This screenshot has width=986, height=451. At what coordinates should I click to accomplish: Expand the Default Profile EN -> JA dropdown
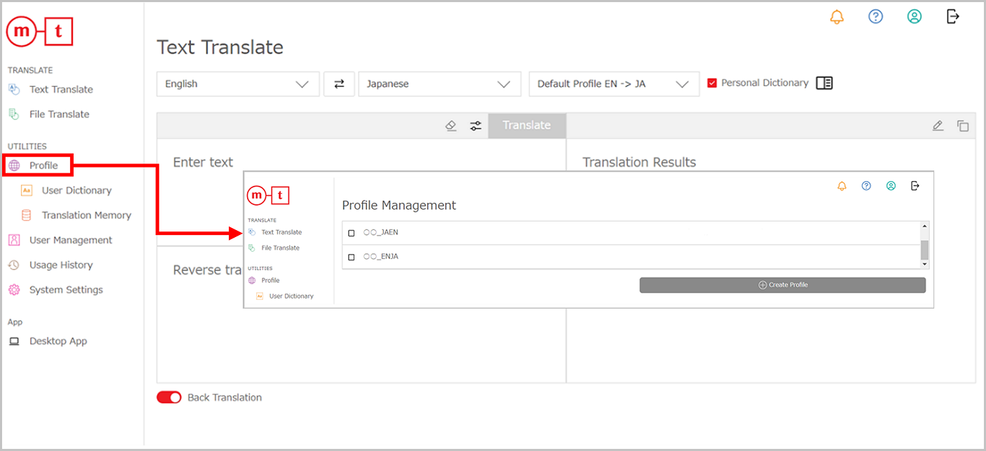(x=614, y=83)
